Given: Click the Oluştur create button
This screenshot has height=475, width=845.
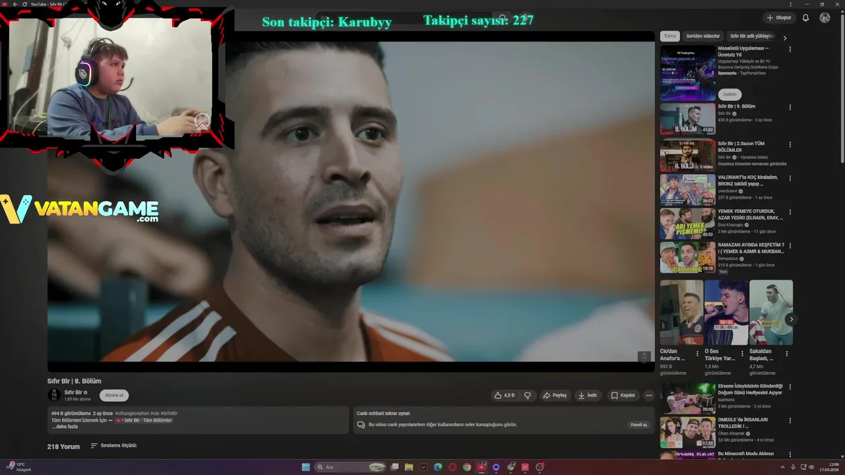Looking at the screenshot, I should pos(779,18).
